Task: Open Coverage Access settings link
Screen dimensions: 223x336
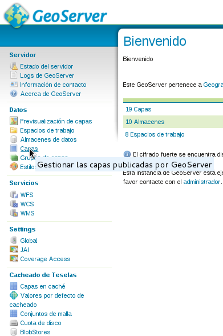Action: coord(45,259)
